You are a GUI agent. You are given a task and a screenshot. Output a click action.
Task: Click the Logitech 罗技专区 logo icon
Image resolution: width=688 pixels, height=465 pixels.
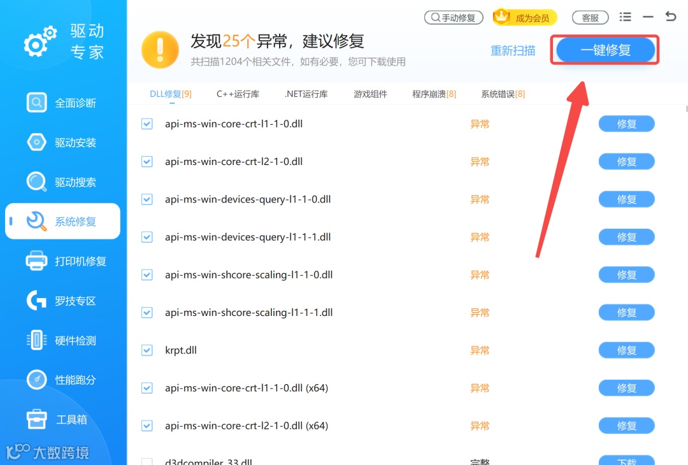pos(36,301)
